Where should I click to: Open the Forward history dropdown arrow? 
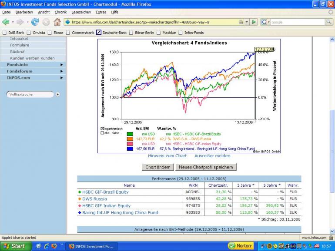[27, 22]
